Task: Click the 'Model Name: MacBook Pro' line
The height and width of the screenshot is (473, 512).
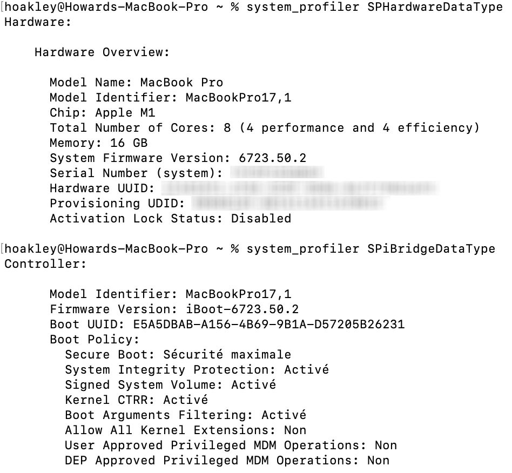Action: click(x=136, y=83)
